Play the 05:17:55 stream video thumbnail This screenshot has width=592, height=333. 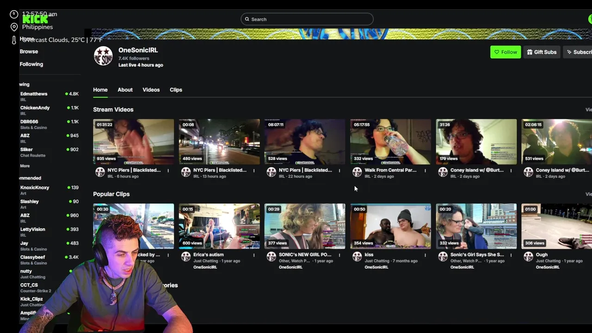coord(390,142)
